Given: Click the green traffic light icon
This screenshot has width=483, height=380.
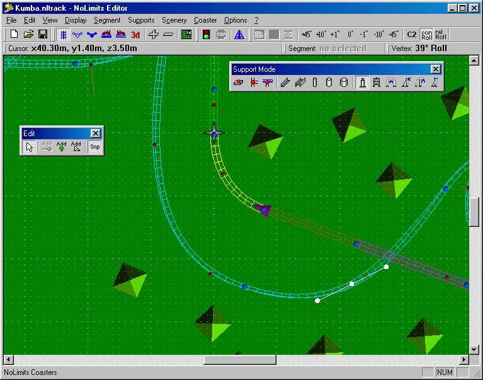Looking at the screenshot, I should 206,35.
